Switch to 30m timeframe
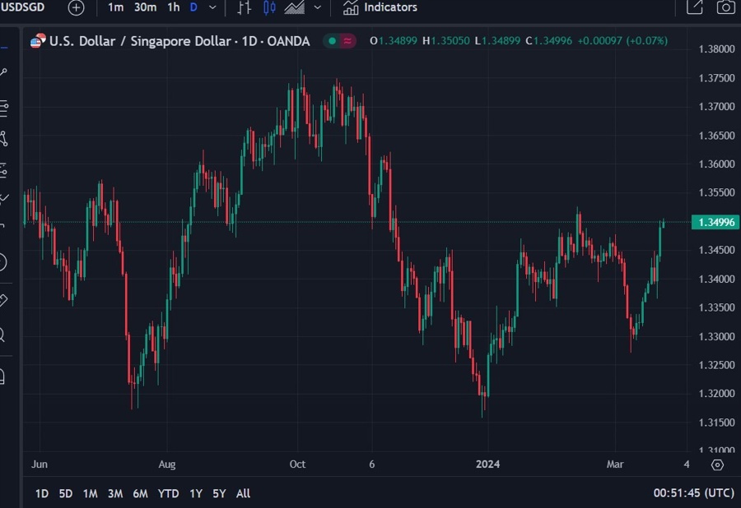741x508 pixels. (x=145, y=7)
